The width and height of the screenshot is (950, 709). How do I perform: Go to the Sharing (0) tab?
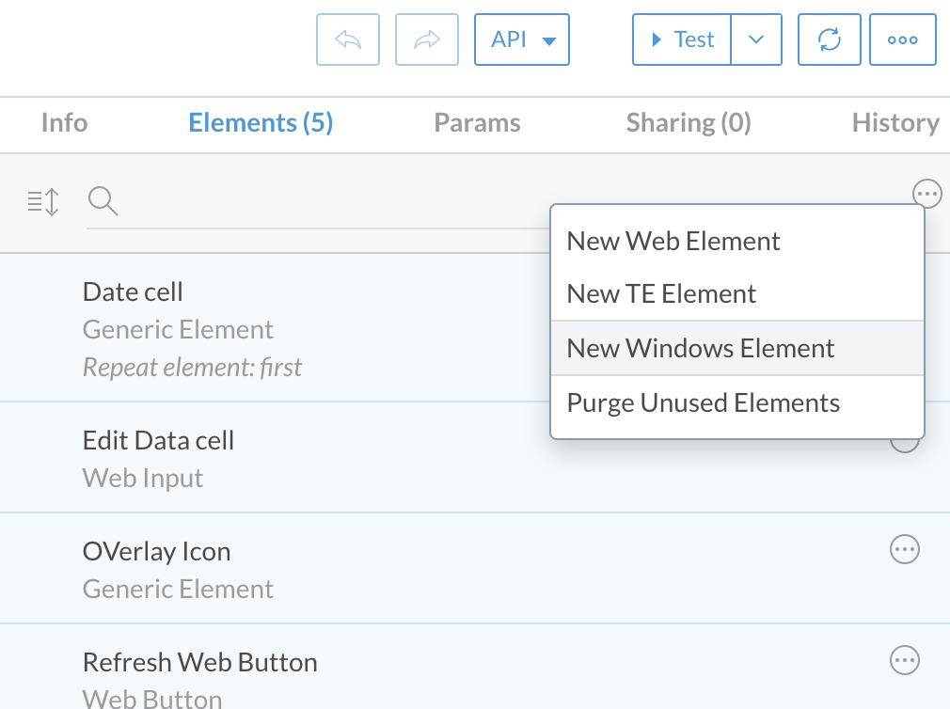689,123
